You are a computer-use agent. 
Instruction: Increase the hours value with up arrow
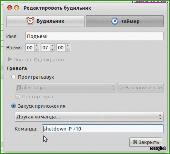tap(37, 46)
